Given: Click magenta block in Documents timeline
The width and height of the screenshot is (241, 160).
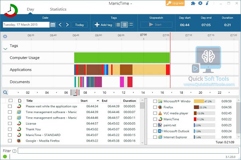Looking at the screenshot, I should click(122, 82).
